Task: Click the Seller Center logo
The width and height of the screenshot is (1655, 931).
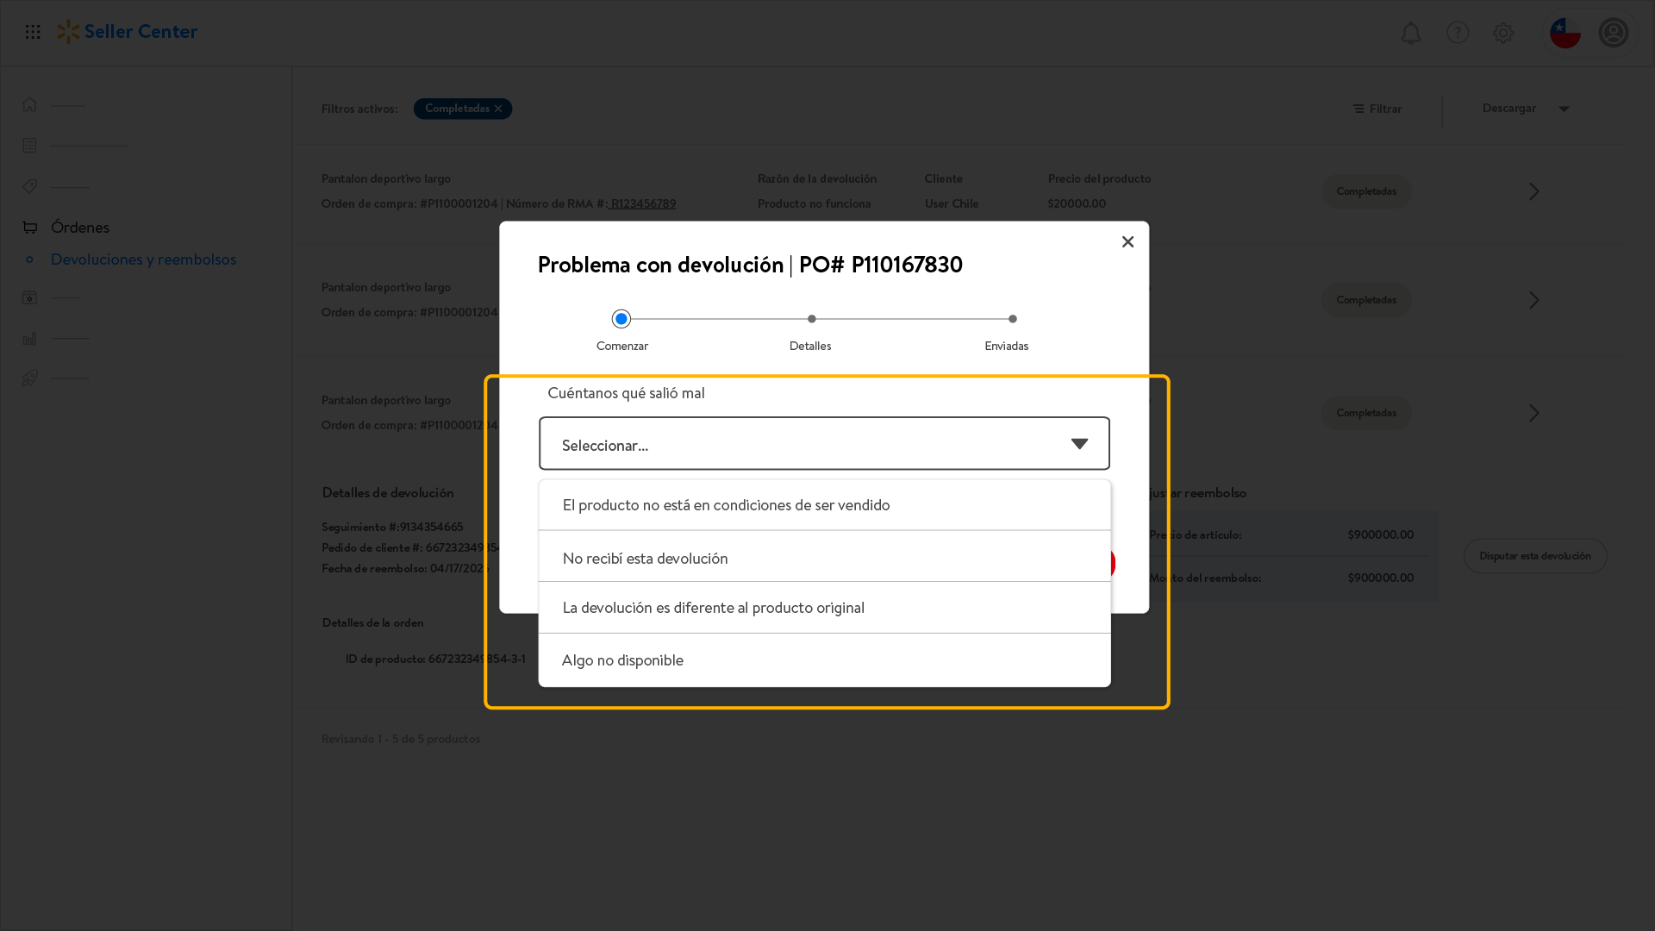Action: pyautogui.click(x=128, y=32)
